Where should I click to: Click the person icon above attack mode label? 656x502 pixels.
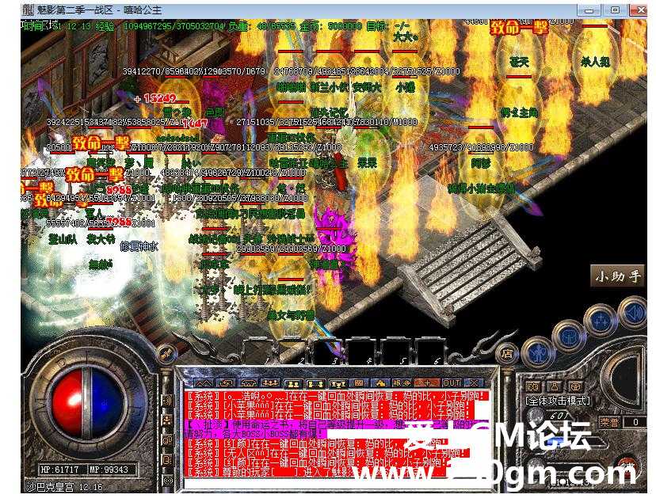pyautogui.click(x=555, y=386)
